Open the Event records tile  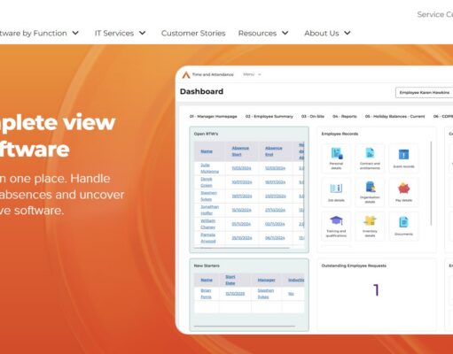pyautogui.click(x=403, y=158)
